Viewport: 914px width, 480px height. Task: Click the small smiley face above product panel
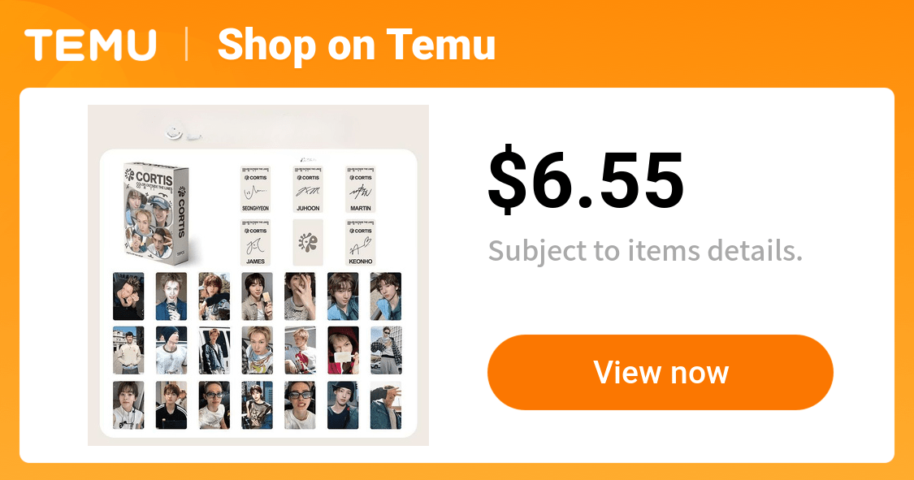pos(174,130)
